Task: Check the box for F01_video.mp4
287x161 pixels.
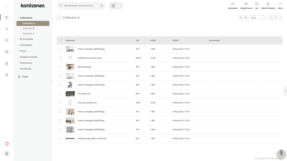Action: [x=61, y=94]
